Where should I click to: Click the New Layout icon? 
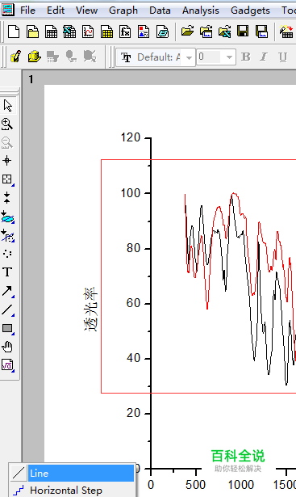pos(144,32)
